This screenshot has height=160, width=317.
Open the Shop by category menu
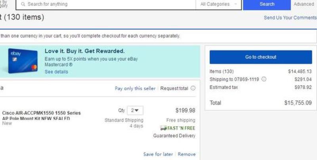click(3, 4)
